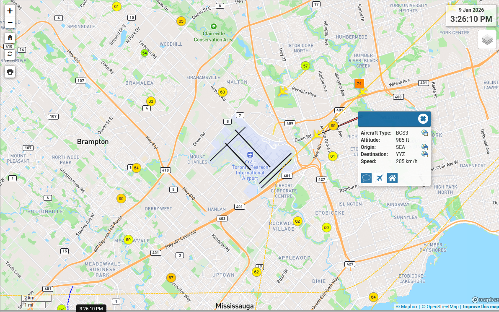Click the 3:26:10 PM timeline marker

(91, 309)
